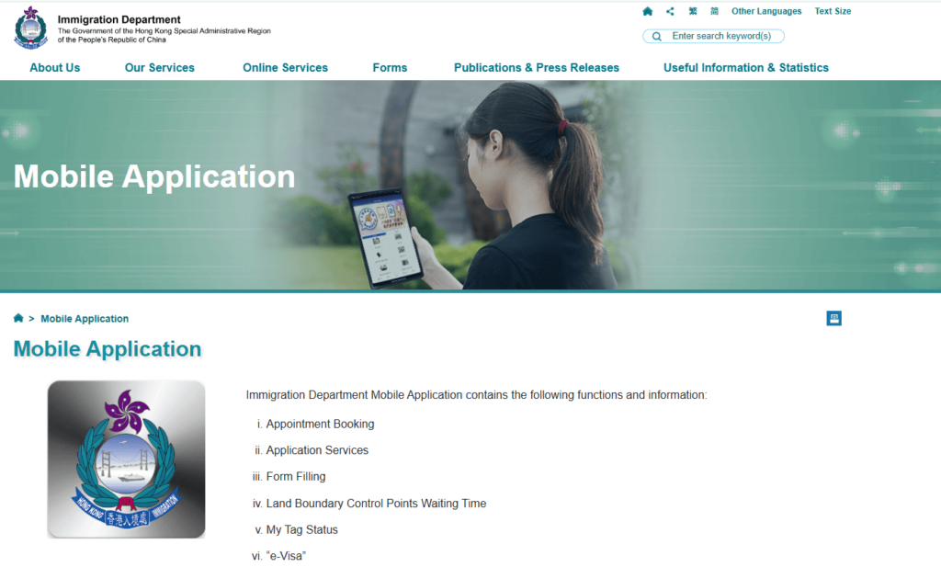Open the Our Services menu
The height and width of the screenshot is (567, 941).
click(x=159, y=67)
